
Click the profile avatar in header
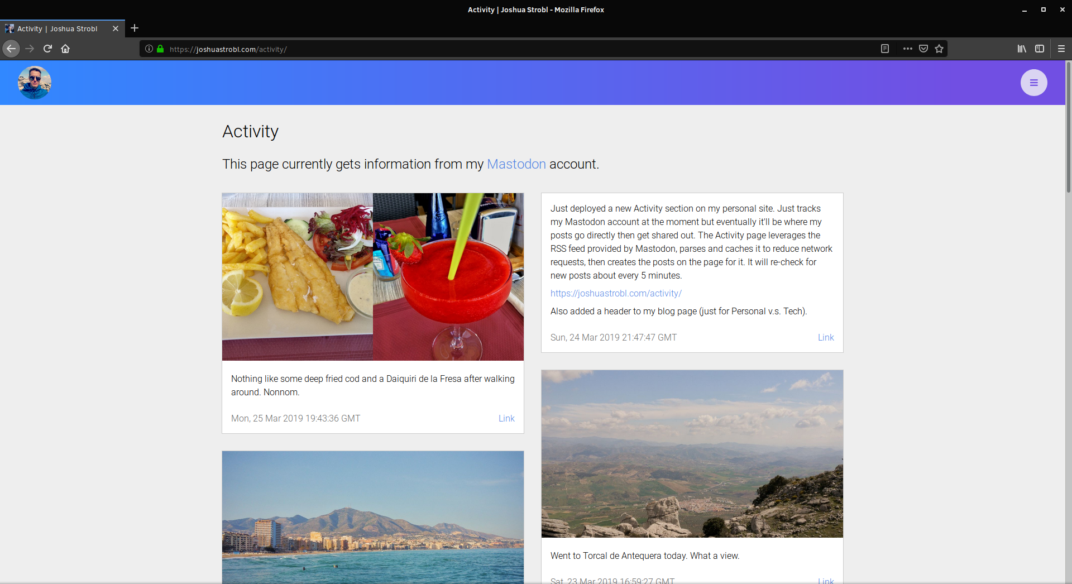point(35,83)
